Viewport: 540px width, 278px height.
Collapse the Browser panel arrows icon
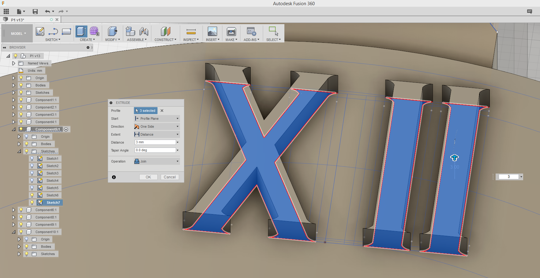[5, 47]
